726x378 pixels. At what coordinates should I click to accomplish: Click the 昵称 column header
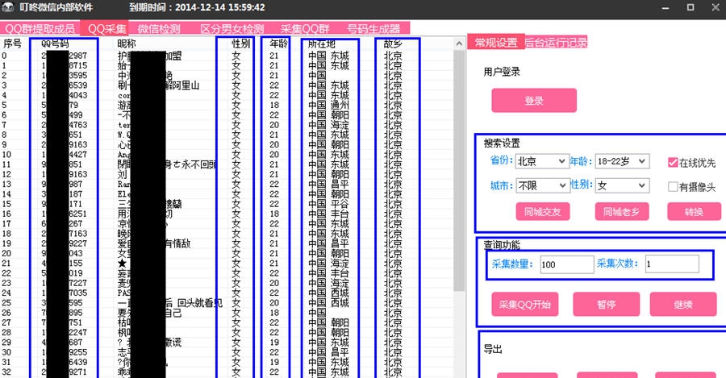tap(126, 44)
